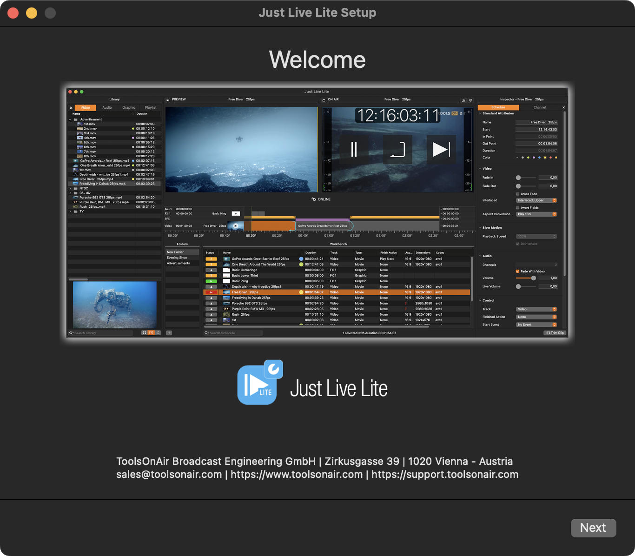Toggle the Deinterlace checkbox
The image size is (635, 556).
click(x=518, y=244)
